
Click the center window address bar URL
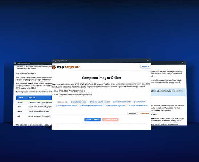click(x=60, y=61)
